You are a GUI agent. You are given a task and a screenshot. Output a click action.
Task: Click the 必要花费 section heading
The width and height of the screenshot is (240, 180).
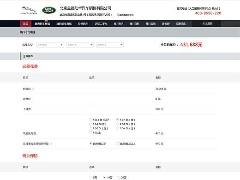point(30,66)
